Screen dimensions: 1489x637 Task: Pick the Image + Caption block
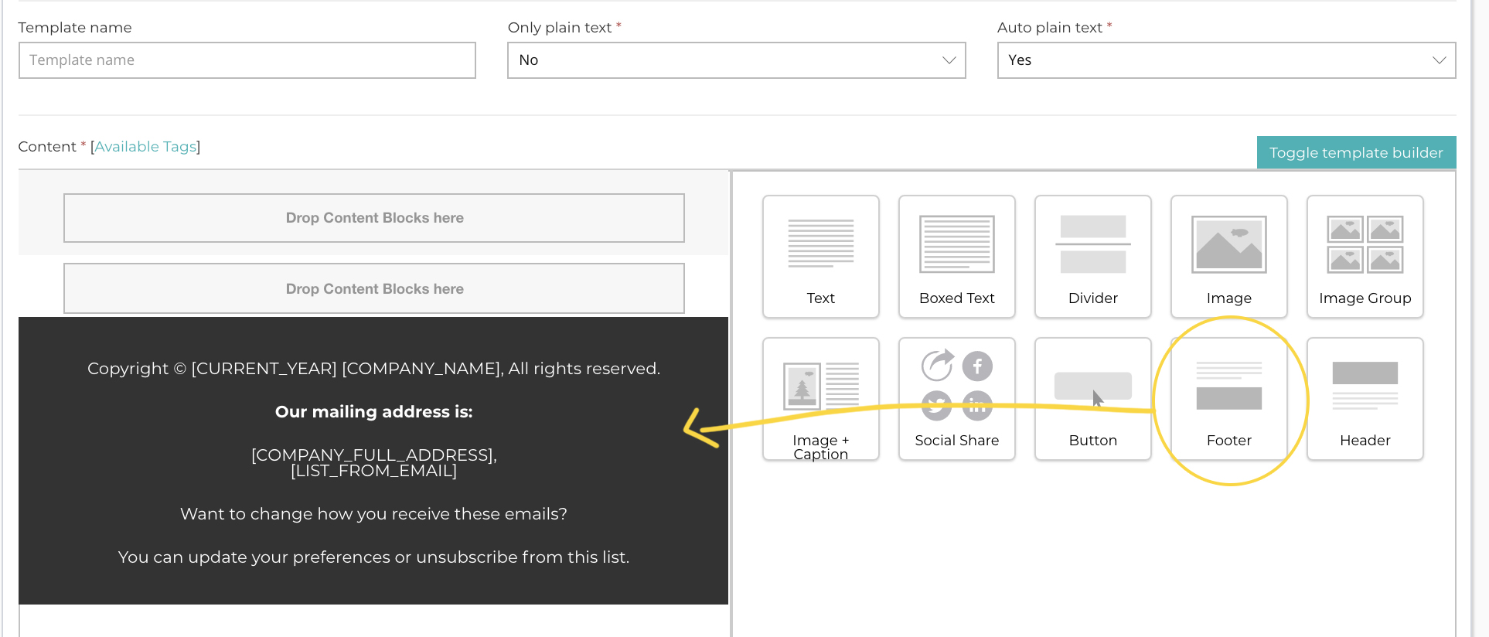[820, 399]
